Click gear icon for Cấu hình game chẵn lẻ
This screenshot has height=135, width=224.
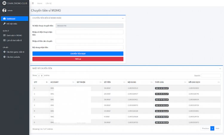[x=4, y=52]
